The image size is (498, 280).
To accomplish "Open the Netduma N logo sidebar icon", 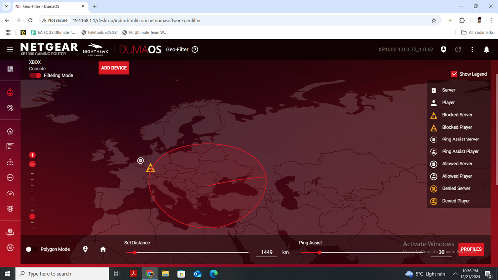I will tap(10, 247).
